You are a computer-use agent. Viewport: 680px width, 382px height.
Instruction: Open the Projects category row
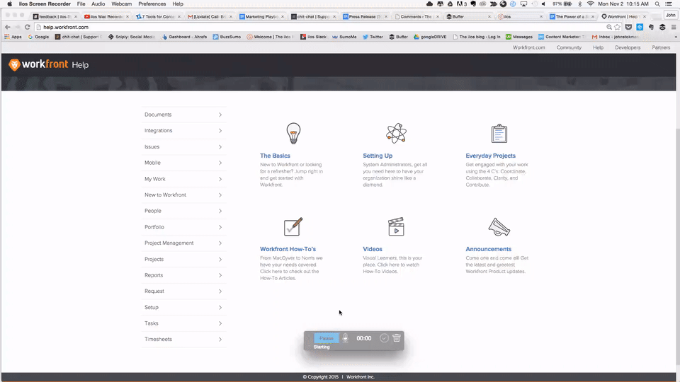point(183,259)
